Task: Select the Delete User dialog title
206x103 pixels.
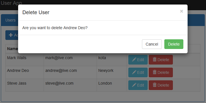Action: tap(36, 12)
